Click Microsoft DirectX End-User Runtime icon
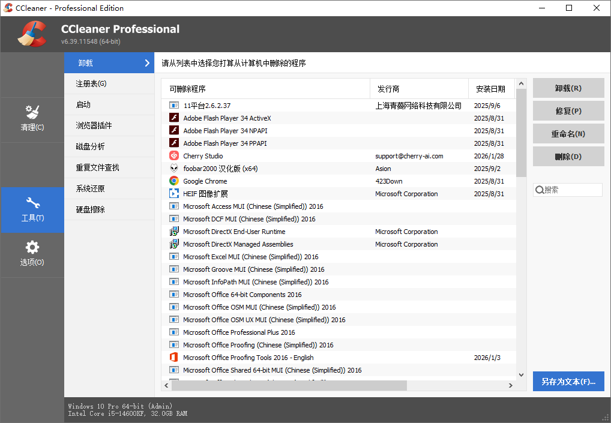 click(174, 232)
